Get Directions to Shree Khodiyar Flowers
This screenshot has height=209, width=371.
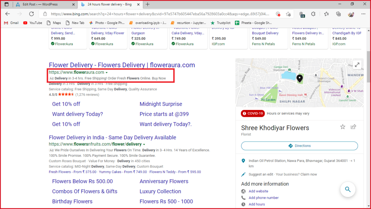point(299,146)
